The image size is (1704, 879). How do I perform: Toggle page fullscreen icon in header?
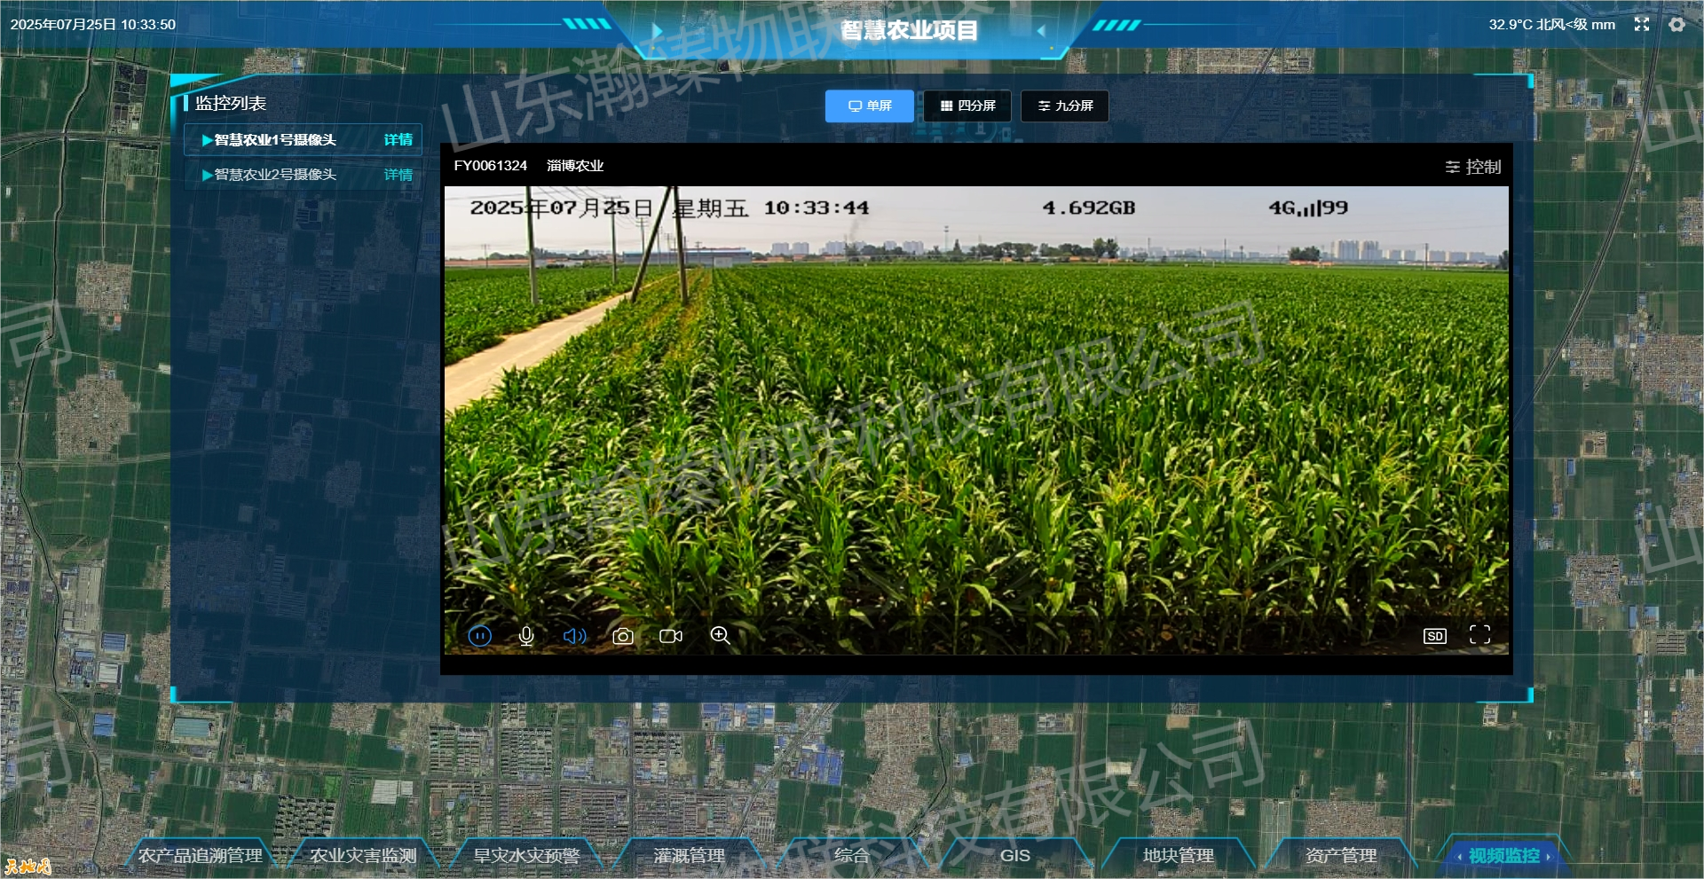1642,25
